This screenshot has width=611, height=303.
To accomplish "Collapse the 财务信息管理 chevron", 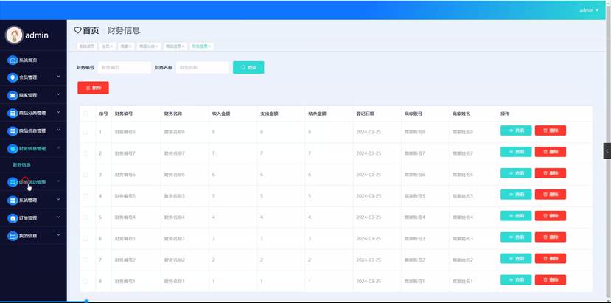I will pyautogui.click(x=58, y=147).
